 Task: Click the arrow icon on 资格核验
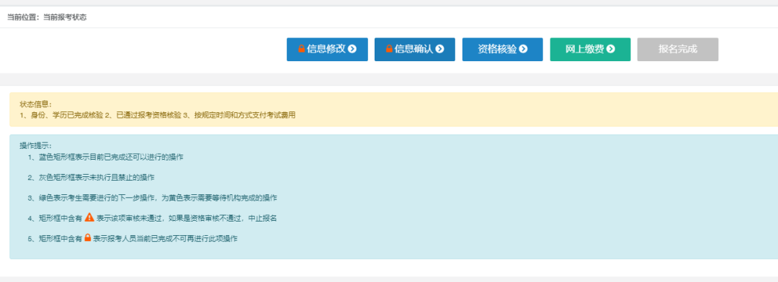523,49
